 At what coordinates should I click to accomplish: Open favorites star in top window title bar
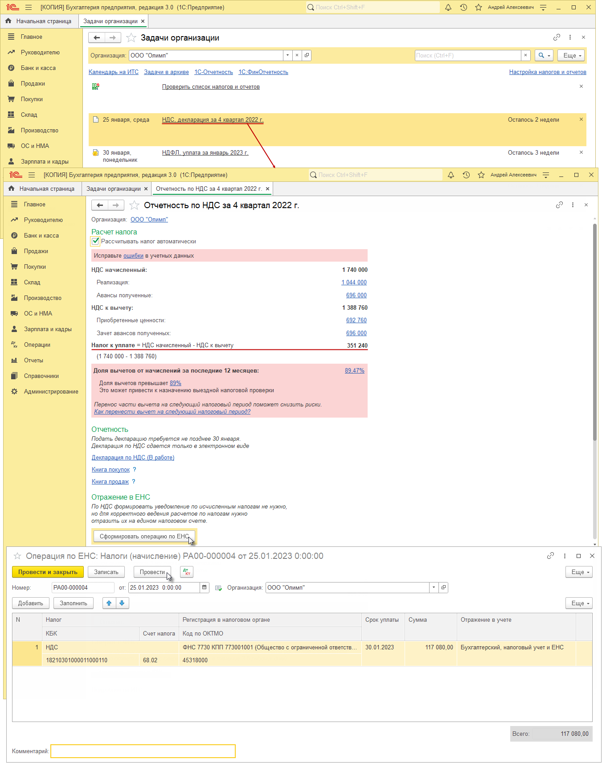click(479, 7)
